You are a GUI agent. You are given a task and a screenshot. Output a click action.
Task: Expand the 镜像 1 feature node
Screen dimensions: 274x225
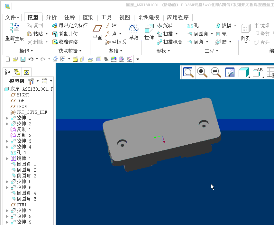tap(7, 158)
